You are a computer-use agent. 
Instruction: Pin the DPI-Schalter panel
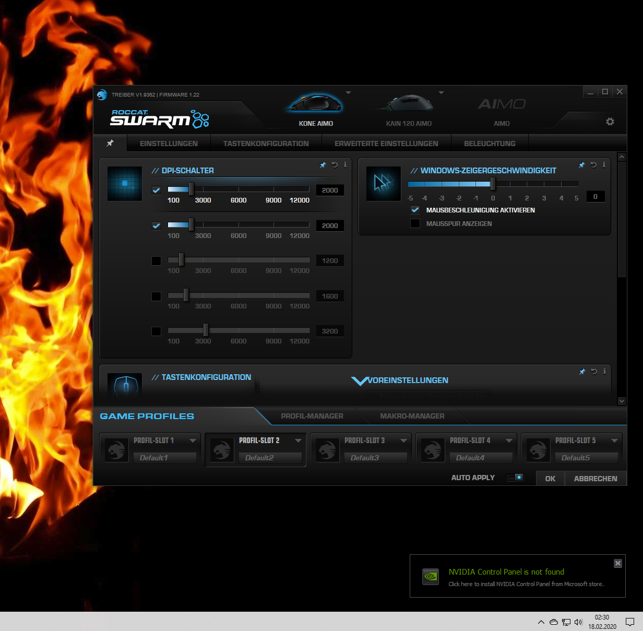click(x=323, y=165)
